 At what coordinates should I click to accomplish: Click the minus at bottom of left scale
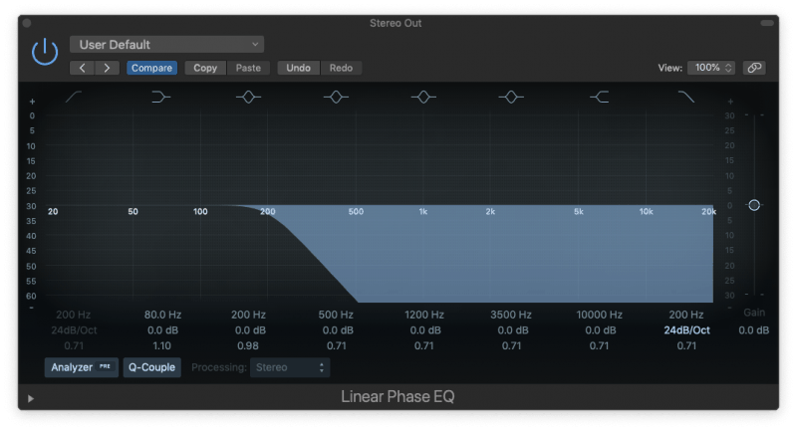click(32, 308)
